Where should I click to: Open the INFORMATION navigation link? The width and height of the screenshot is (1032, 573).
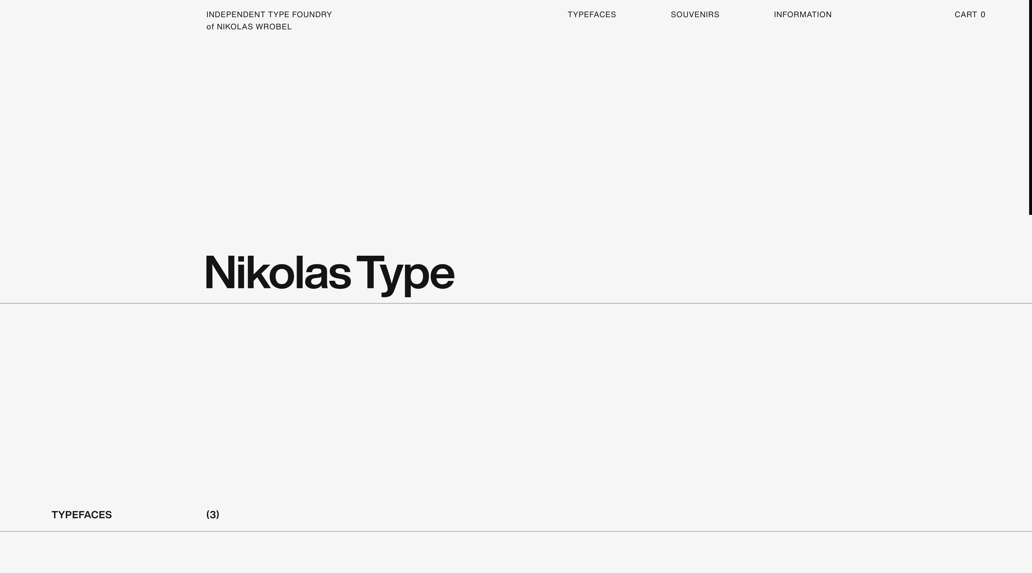tap(802, 15)
